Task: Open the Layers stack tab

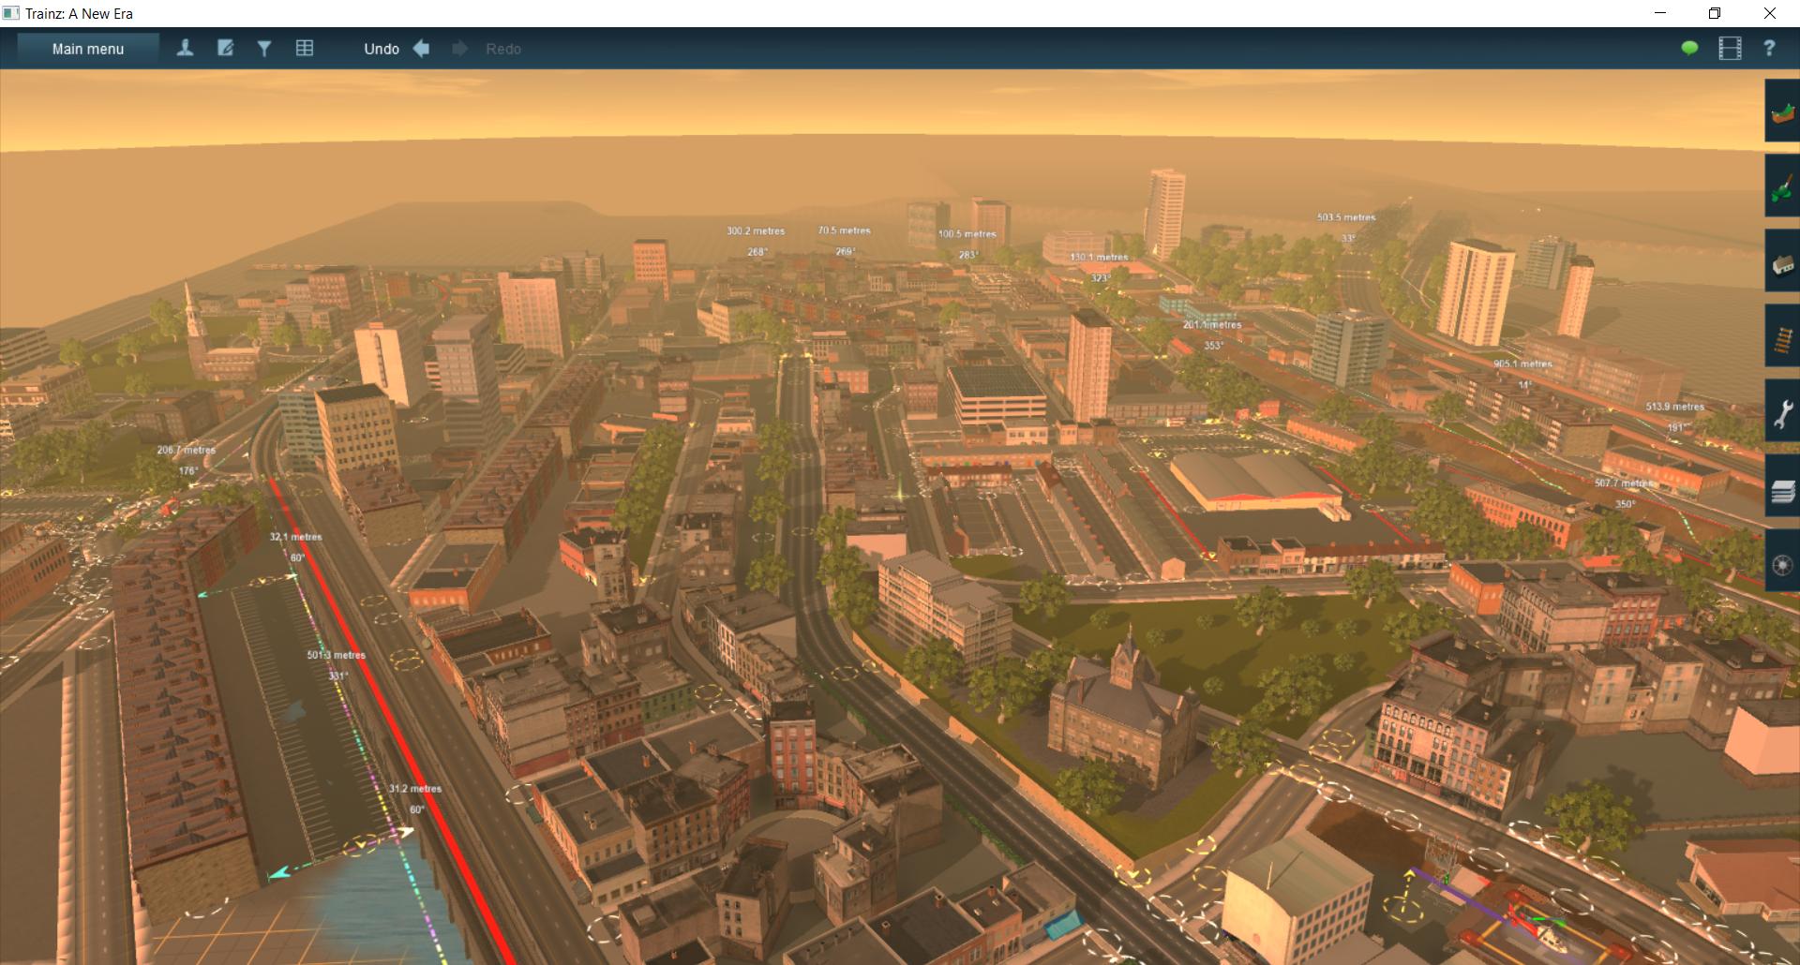Action: click(x=1782, y=485)
